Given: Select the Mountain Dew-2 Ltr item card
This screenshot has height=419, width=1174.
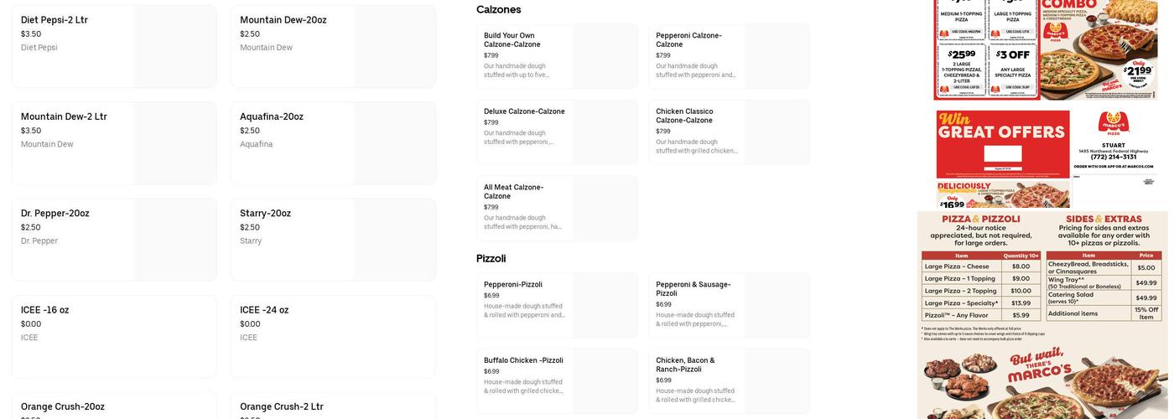Looking at the screenshot, I should [114, 143].
